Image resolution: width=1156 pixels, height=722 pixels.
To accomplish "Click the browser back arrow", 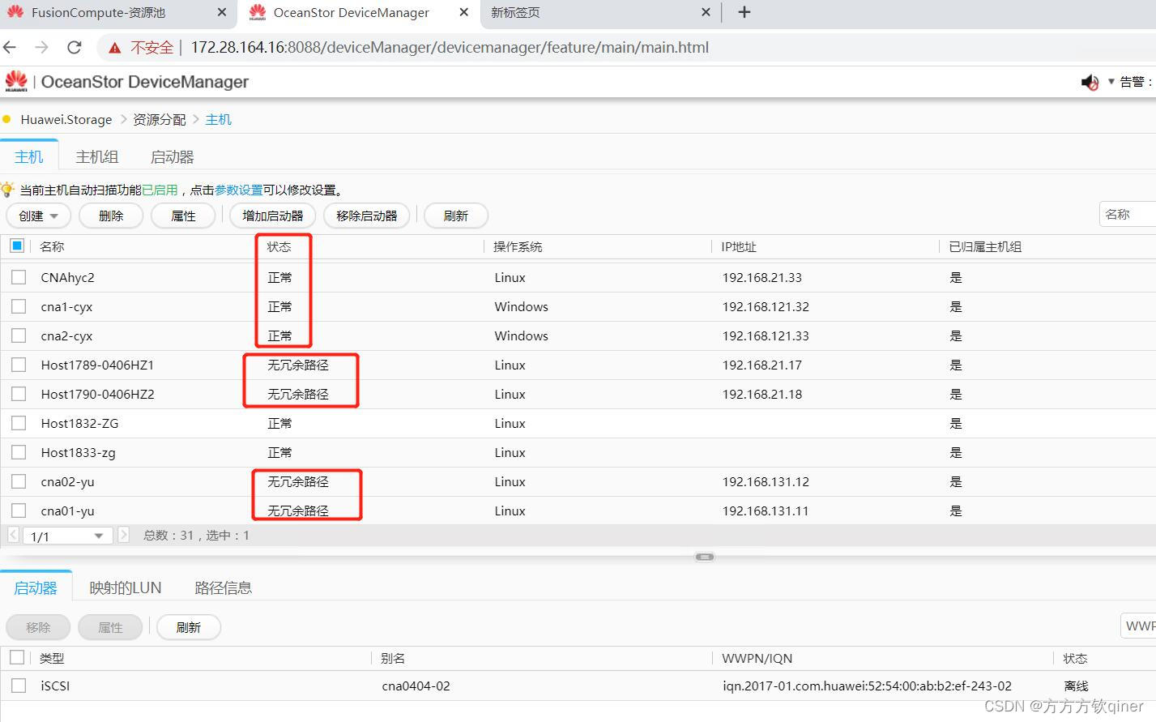I will coord(11,47).
